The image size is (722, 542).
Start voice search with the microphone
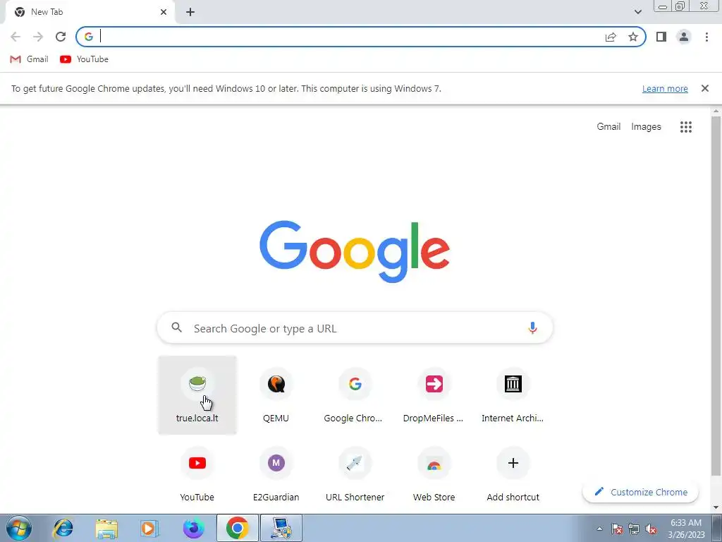pyautogui.click(x=532, y=328)
